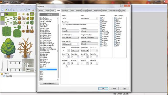Image resolution: width=168 pixels, height=95 pixels.
Task: Open sound picker arrow next to 003-System03
Action: coord(78,44)
